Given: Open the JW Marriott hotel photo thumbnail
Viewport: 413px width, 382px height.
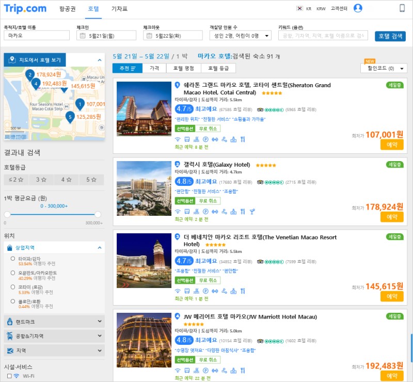Looking at the screenshot, I should pyautogui.click(x=144, y=340).
